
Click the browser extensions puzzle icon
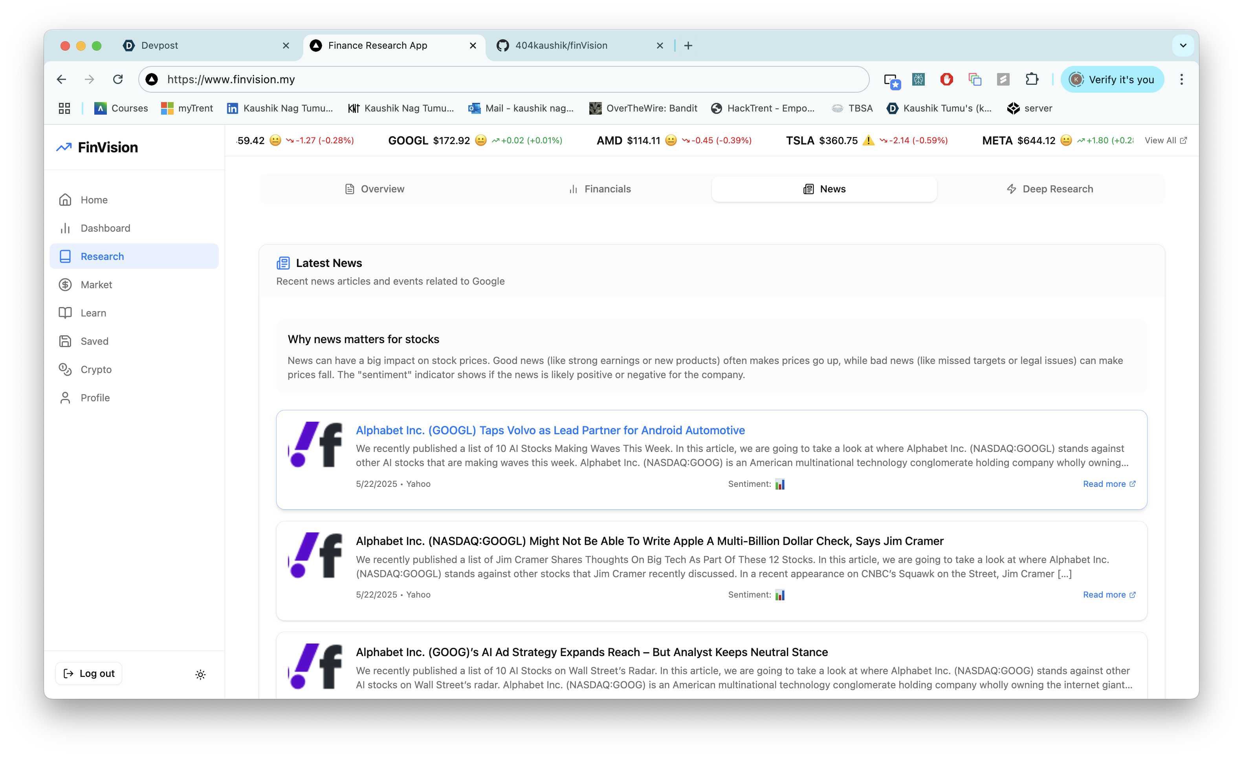[1032, 79]
